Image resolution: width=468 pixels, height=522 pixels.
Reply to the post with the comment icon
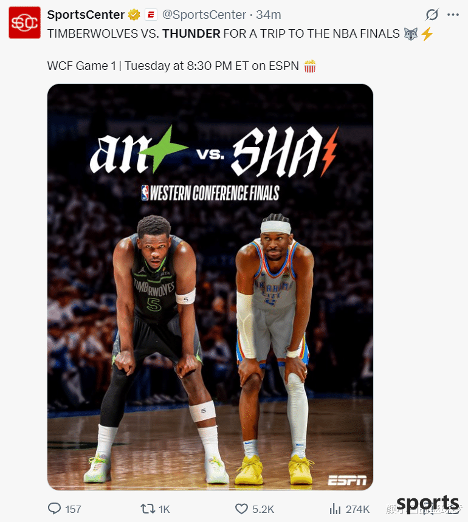pyautogui.click(x=55, y=509)
